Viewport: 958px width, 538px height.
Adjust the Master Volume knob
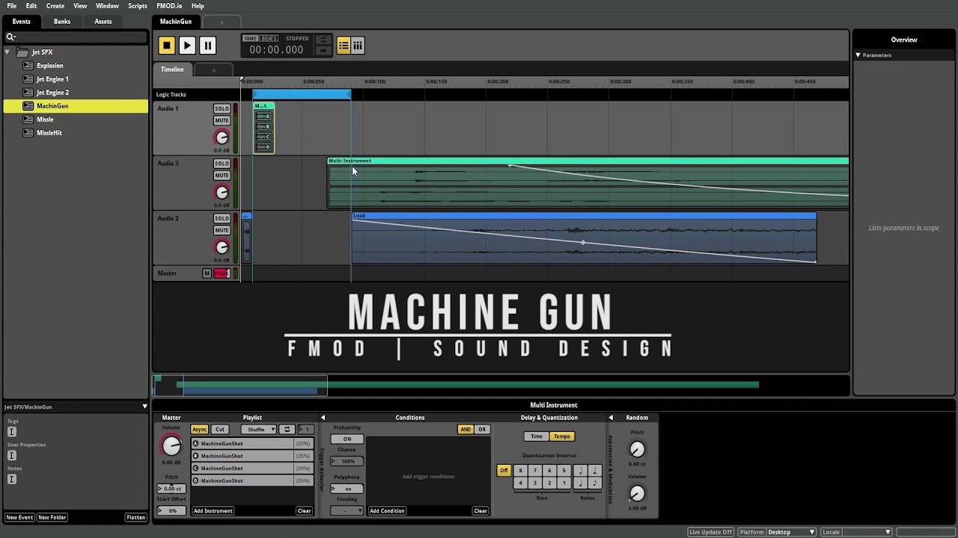click(x=171, y=445)
